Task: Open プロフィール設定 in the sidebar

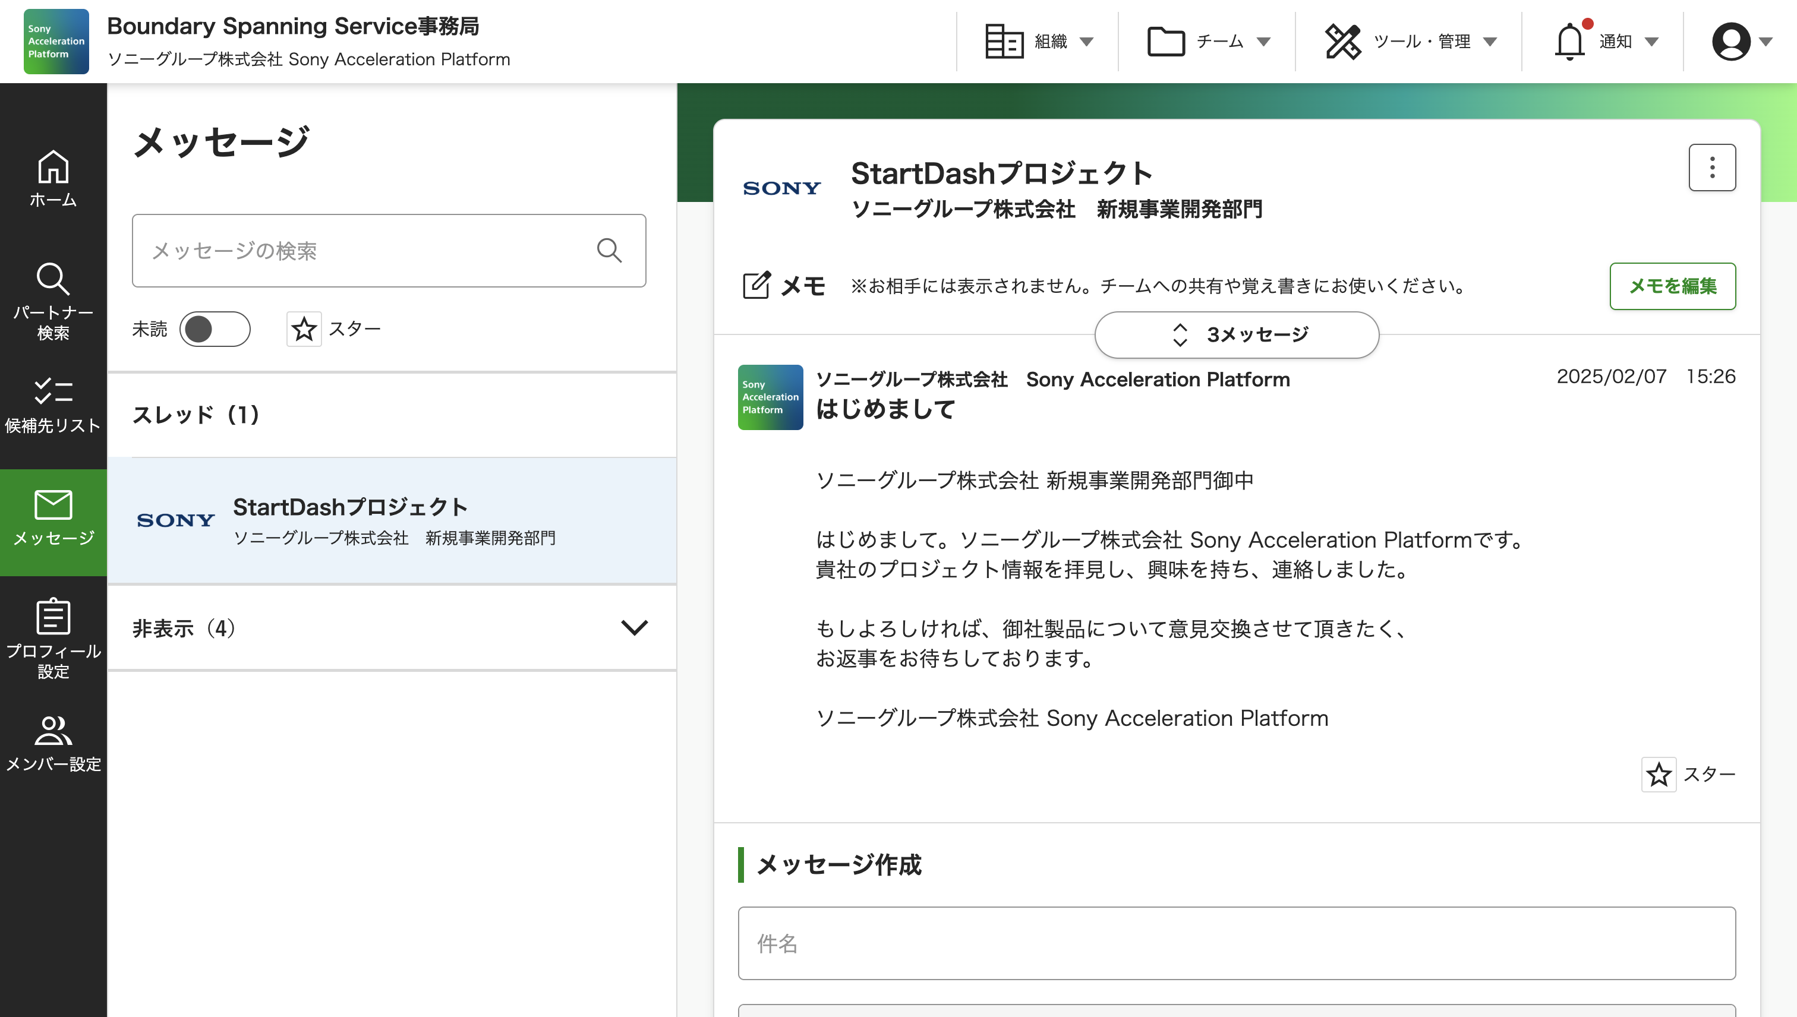Action: (53, 639)
